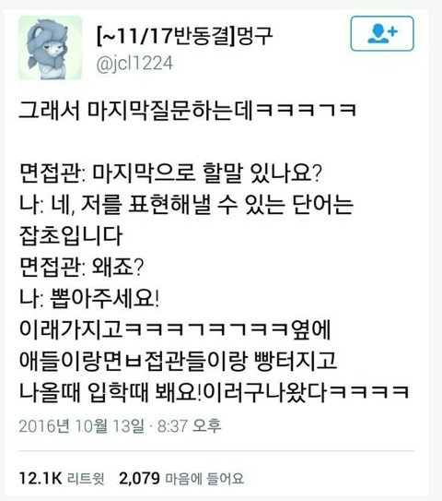Click the word 잡초입니다
The height and width of the screenshot is (501, 442).
(71, 236)
